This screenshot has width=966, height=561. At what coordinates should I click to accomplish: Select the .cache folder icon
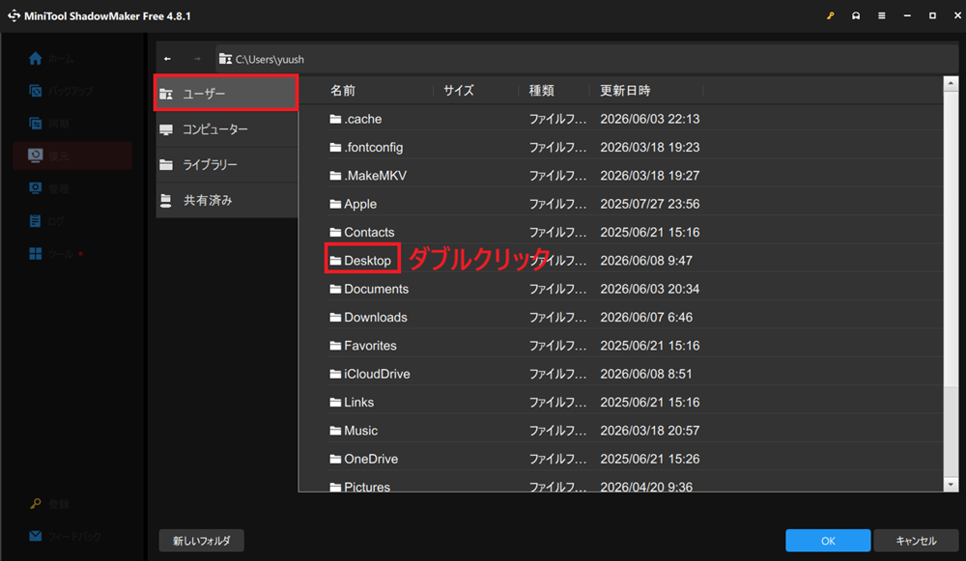pyautogui.click(x=336, y=119)
